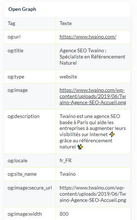Click the Twaino site name value
Image resolution: width=137 pixels, height=220 pixels.
coord(68,174)
